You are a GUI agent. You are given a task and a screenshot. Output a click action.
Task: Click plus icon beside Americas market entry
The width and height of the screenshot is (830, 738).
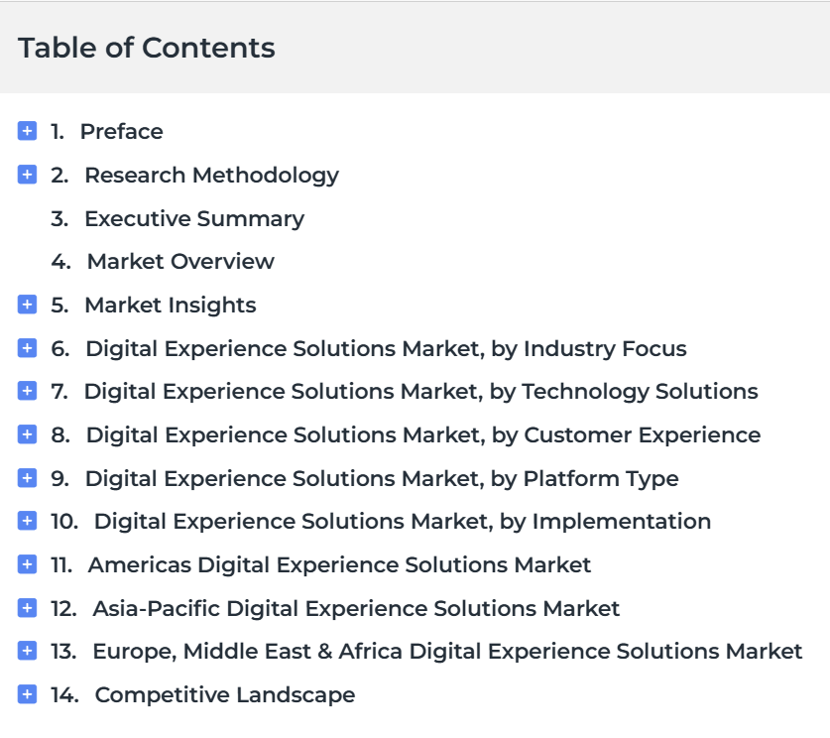(27, 564)
